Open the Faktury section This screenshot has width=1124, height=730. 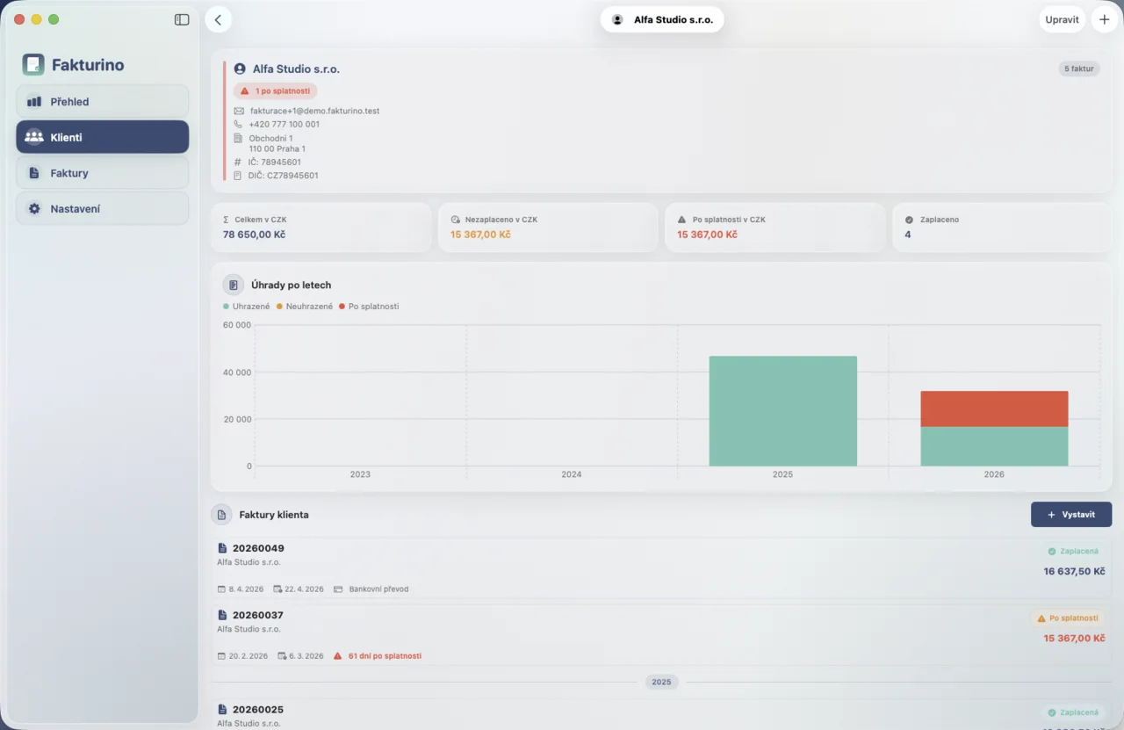point(102,173)
